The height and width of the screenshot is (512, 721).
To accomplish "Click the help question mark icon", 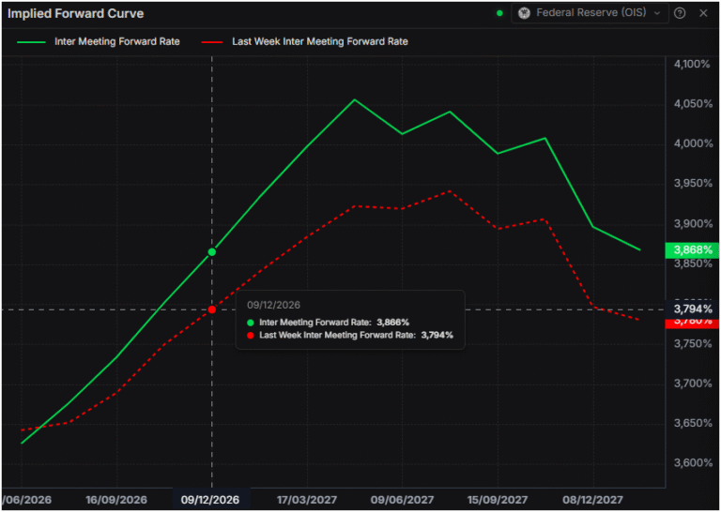I will (x=680, y=13).
